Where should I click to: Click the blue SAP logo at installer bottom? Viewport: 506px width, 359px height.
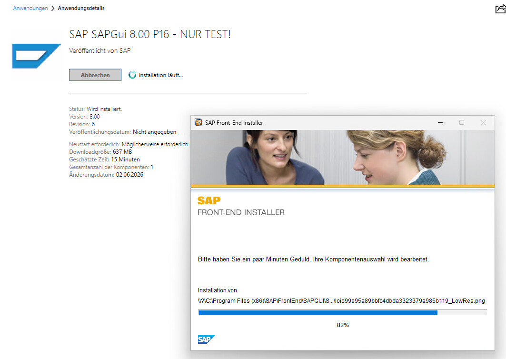coord(206,339)
